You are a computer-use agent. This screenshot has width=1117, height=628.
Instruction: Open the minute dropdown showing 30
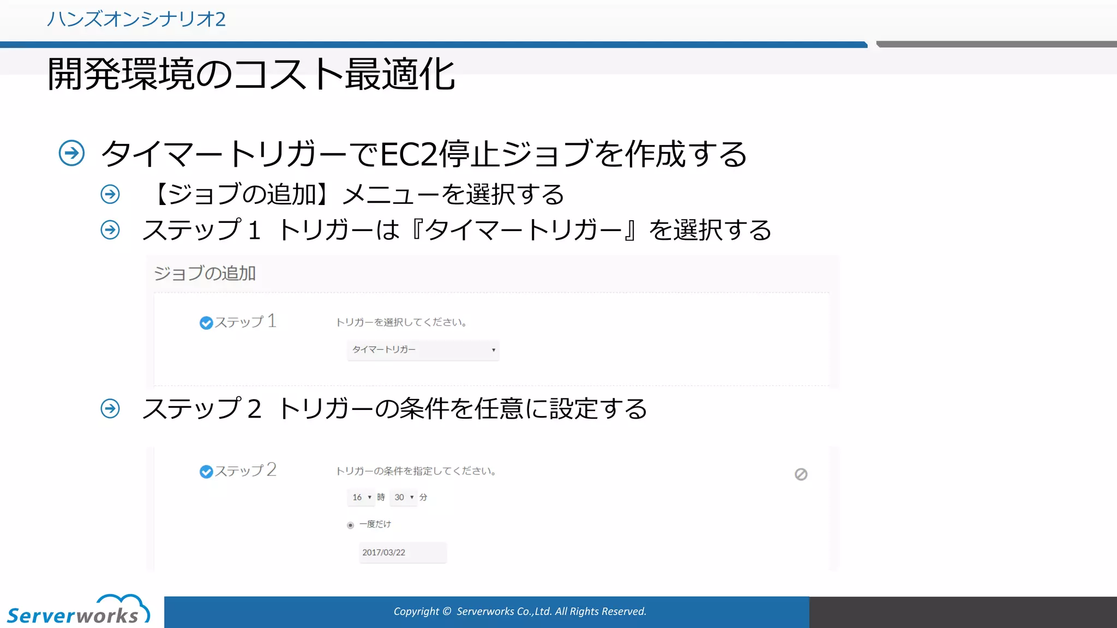(x=404, y=497)
